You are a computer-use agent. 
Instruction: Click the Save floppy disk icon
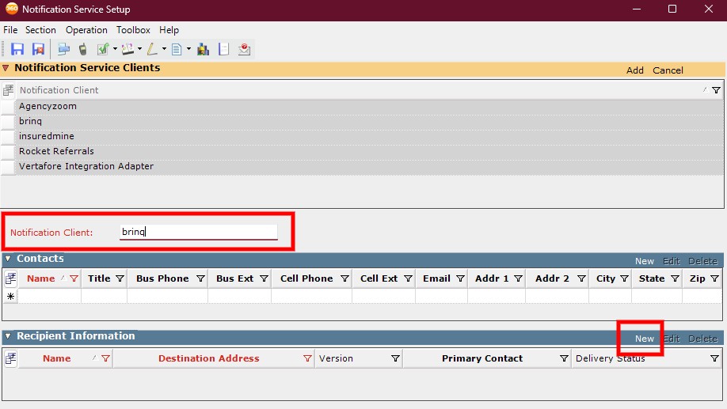point(17,49)
